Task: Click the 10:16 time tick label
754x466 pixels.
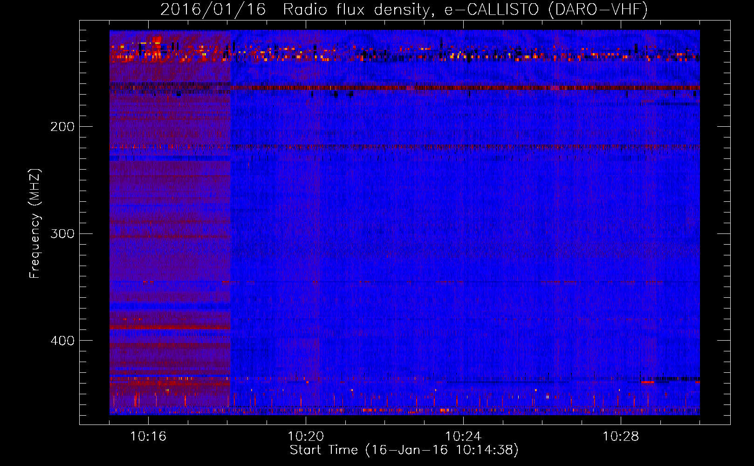Action: (x=148, y=436)
